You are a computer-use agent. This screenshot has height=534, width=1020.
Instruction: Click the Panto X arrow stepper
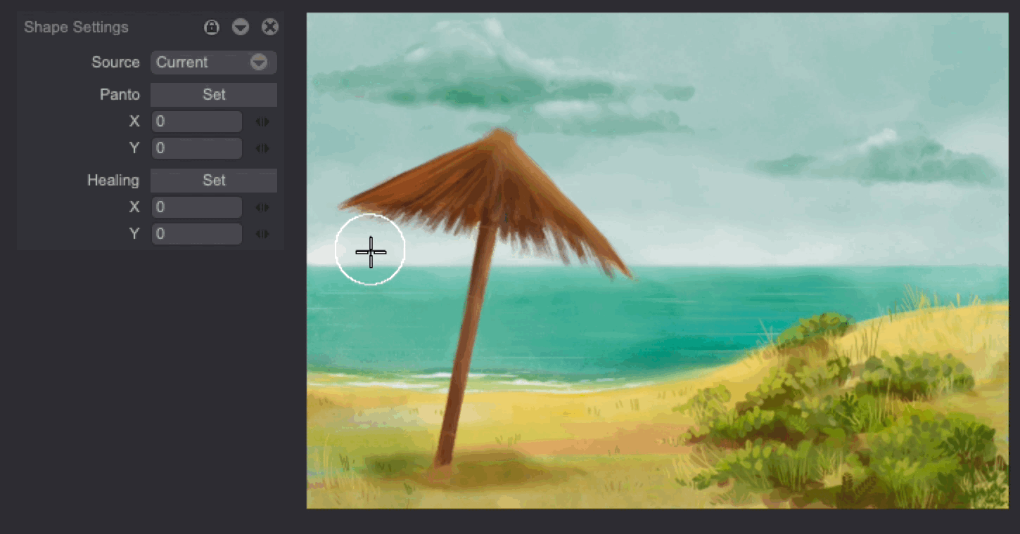point(262,122)
